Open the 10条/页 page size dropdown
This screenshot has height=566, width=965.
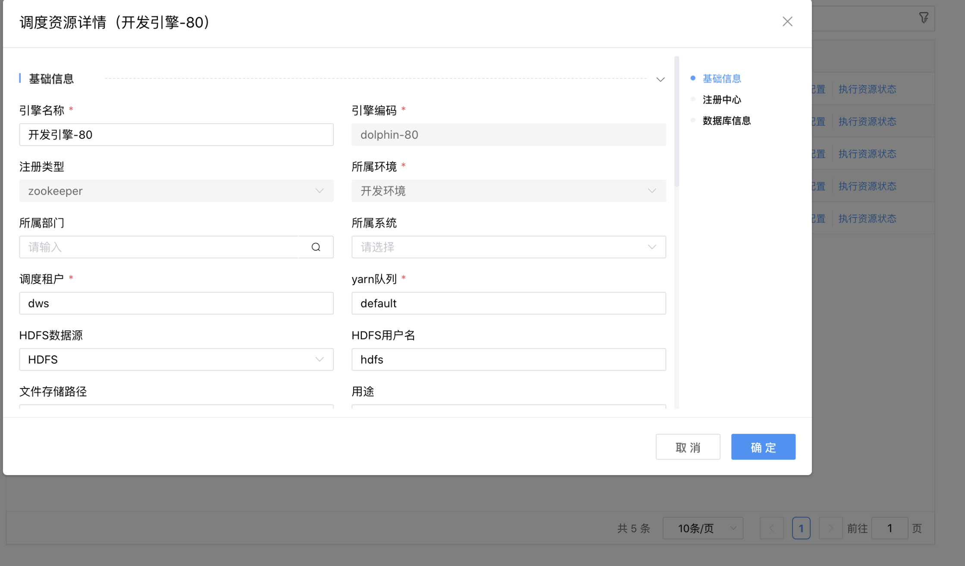(703, 528)
